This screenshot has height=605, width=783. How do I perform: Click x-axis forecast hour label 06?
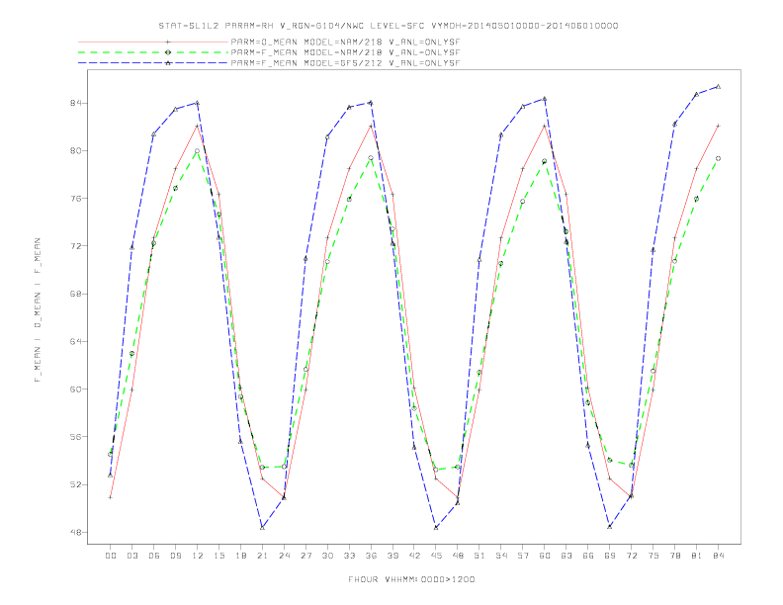point(154,556)
